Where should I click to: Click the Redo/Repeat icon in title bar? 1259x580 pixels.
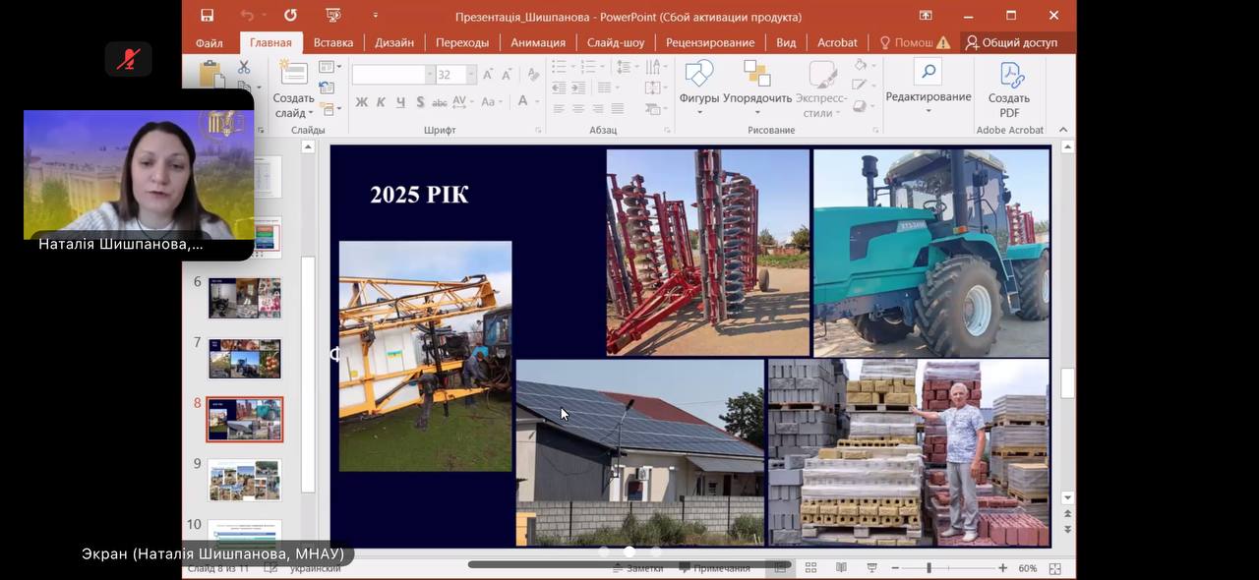pyautogui.click(x=290, y=16)
